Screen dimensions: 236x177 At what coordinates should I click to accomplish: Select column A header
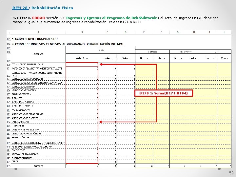38,32
